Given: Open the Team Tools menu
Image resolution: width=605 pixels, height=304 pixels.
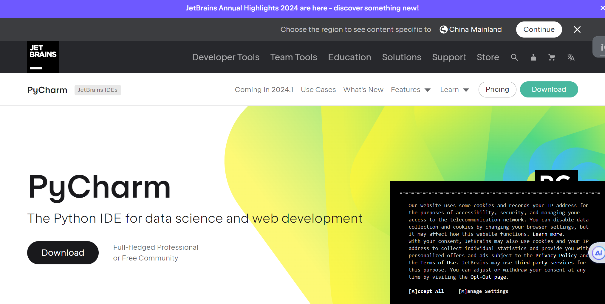Looking at the screenshot, I should coord(294,57).
